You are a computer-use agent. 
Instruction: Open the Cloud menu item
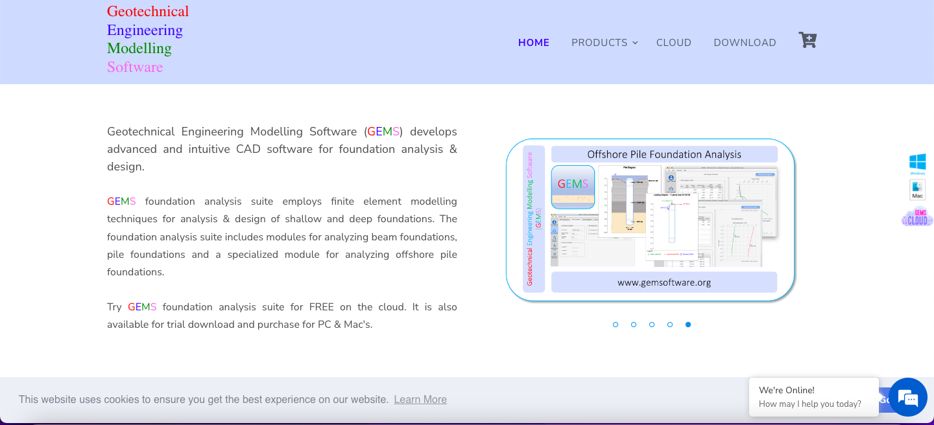tap(673, 43)
